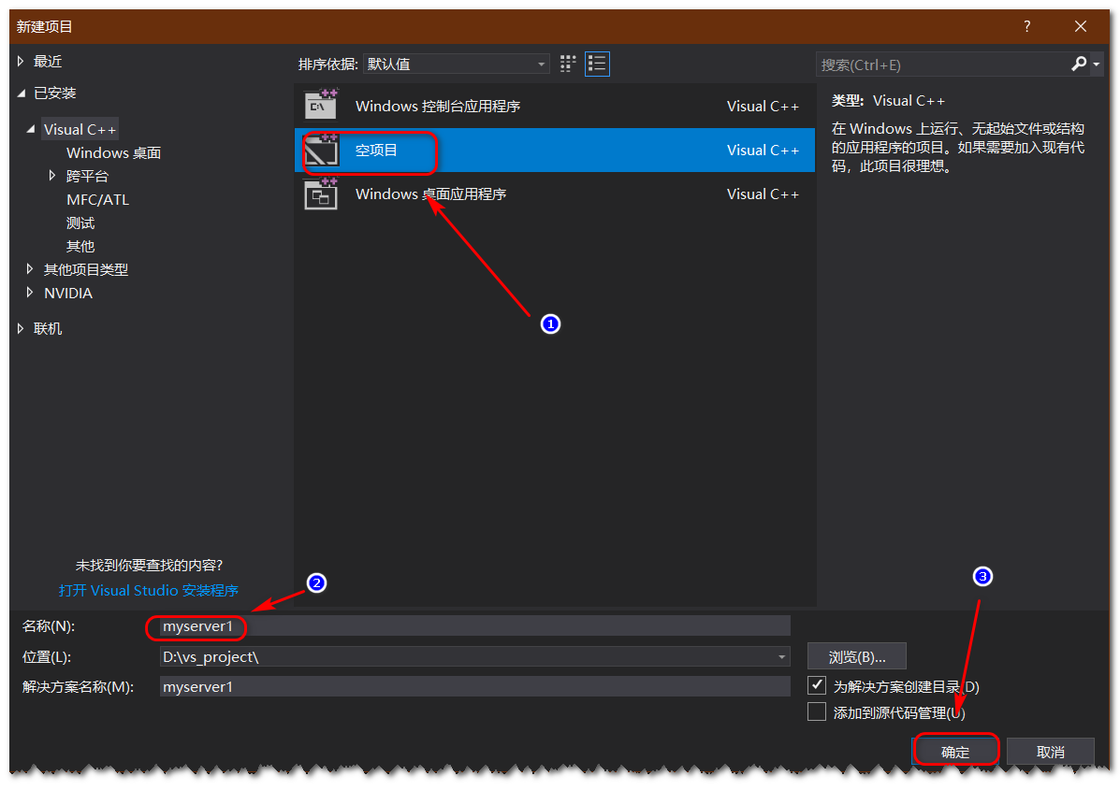1120x790 pixels.
Task: Switch to small icons view
Action: tap(568, 65)
